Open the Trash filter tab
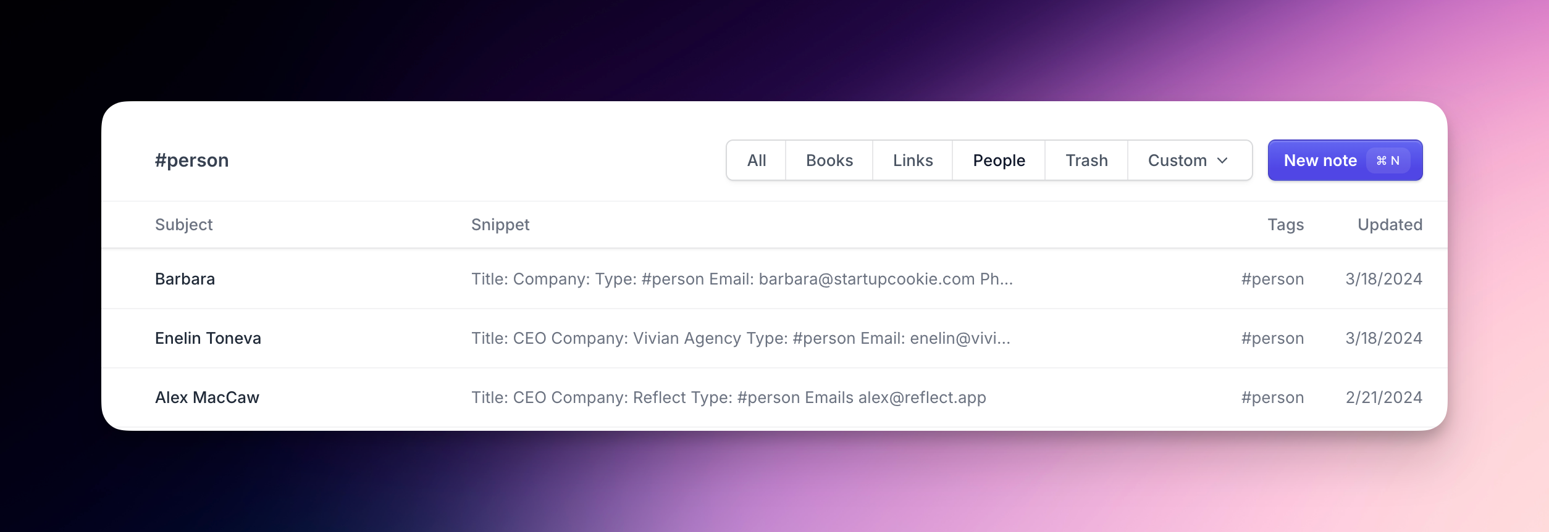This screenshot has height=532, width=1549. click(x=1086, y=160)
